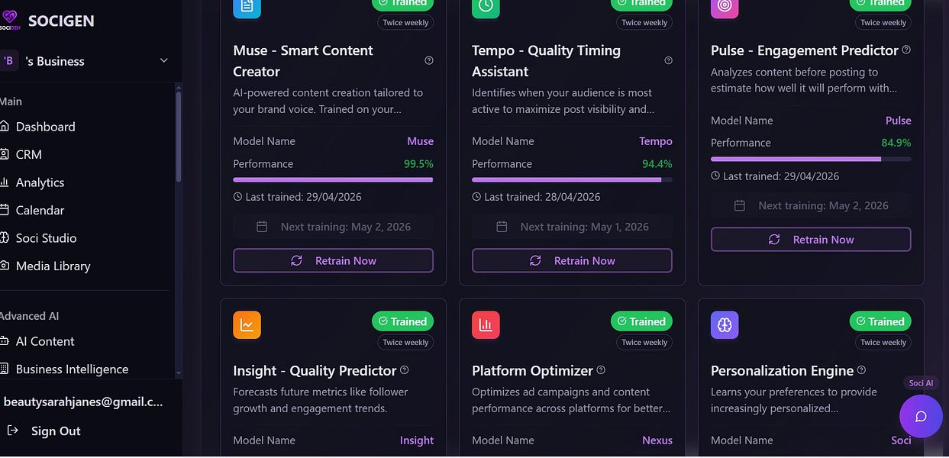This screenshot has width=949, height=458.
Task: Click red bar-chart icon on Platform Optimizer
Action: (486, 324)
